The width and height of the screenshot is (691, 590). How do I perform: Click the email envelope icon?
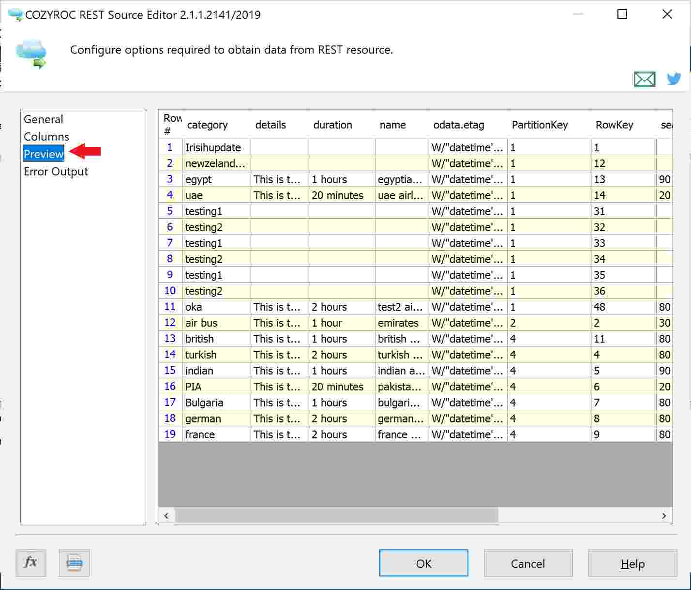click(x=645, y=79)
